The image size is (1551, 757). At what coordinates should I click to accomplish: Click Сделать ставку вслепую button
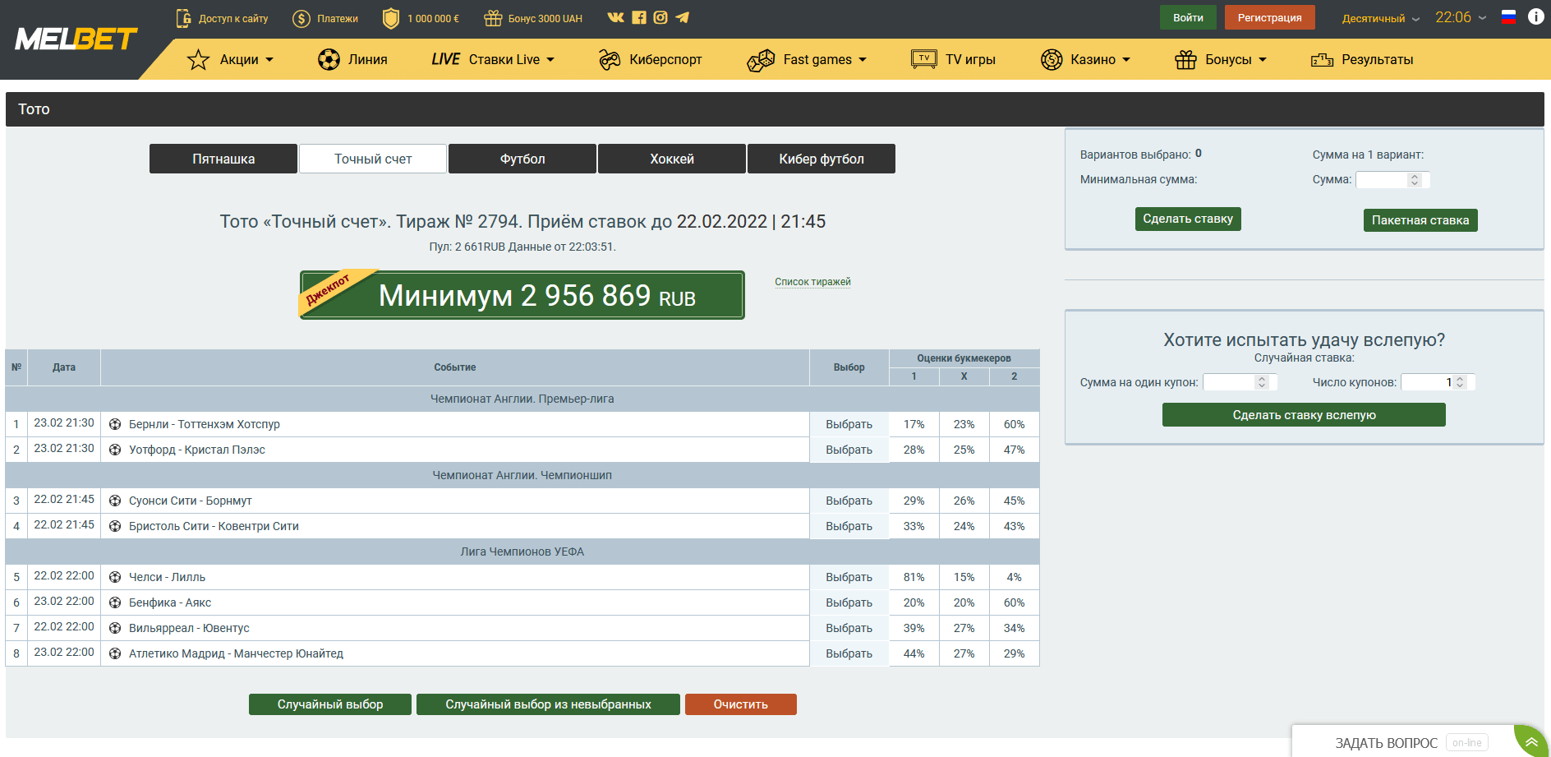pos(1304,415)
